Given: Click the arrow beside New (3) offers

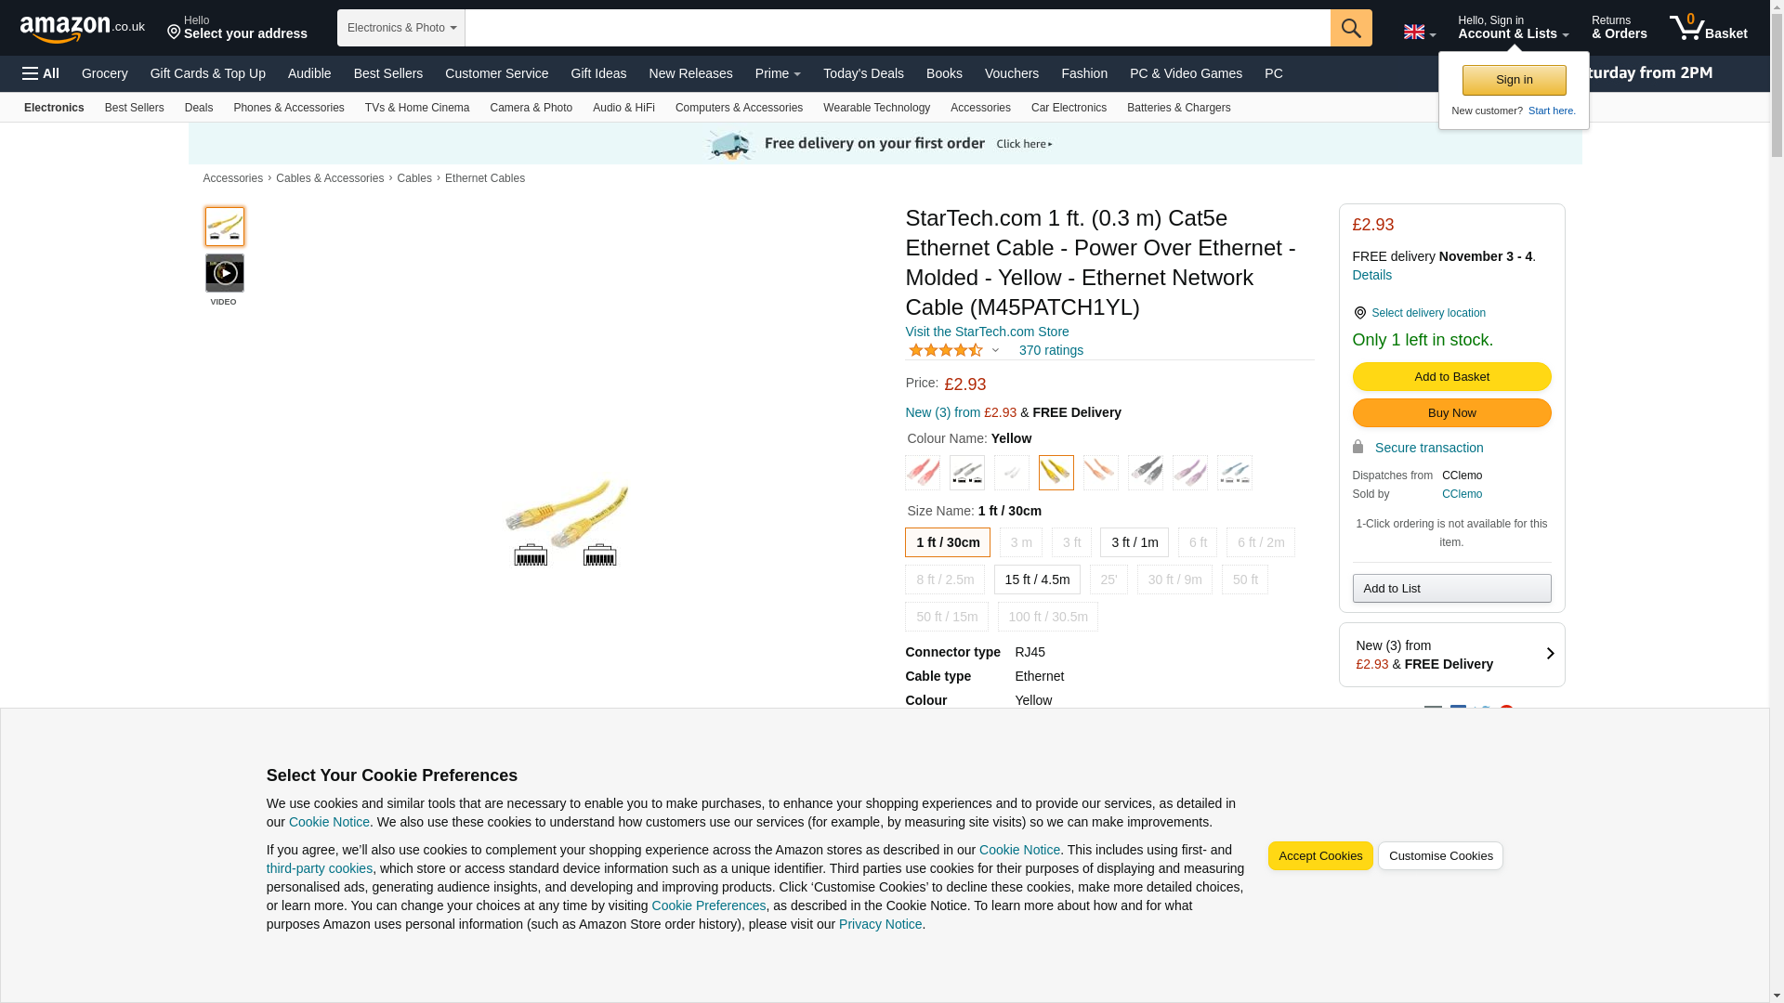Looking at the screenshot, I should pos(1549,654).
